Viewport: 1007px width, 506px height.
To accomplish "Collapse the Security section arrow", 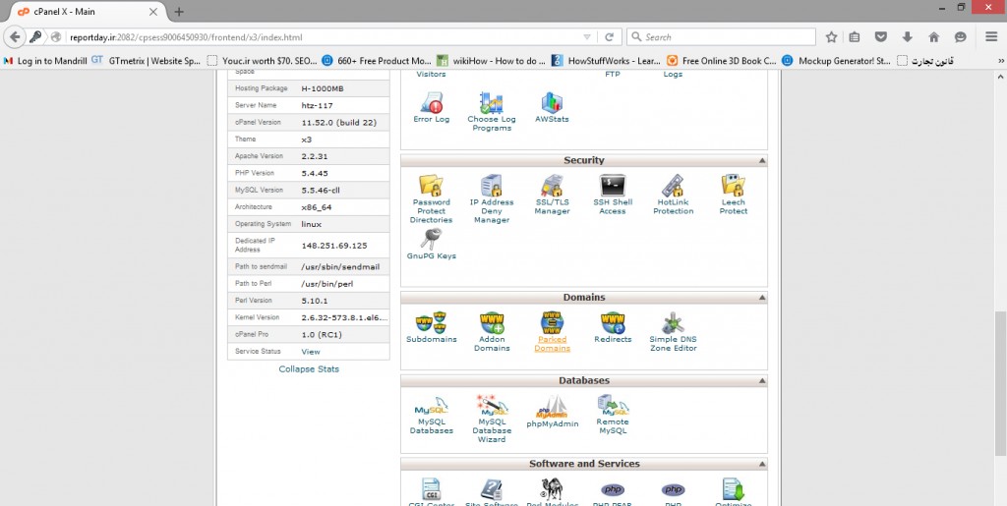I will [x=760, y=160].
